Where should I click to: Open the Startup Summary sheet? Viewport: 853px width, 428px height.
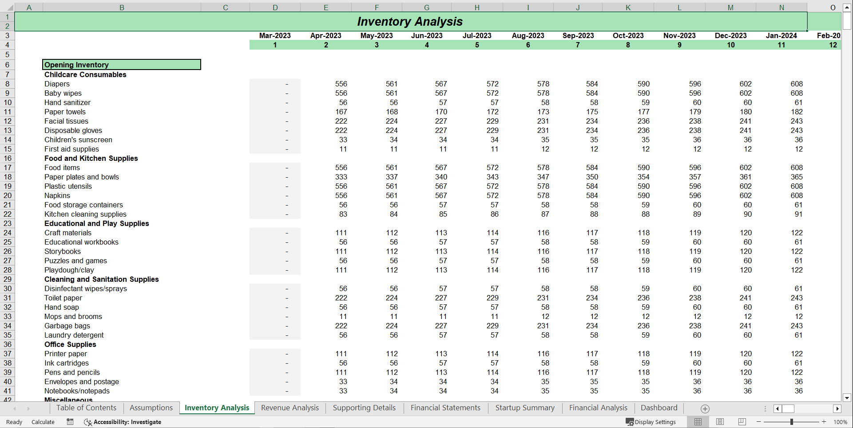click(525, 408)
